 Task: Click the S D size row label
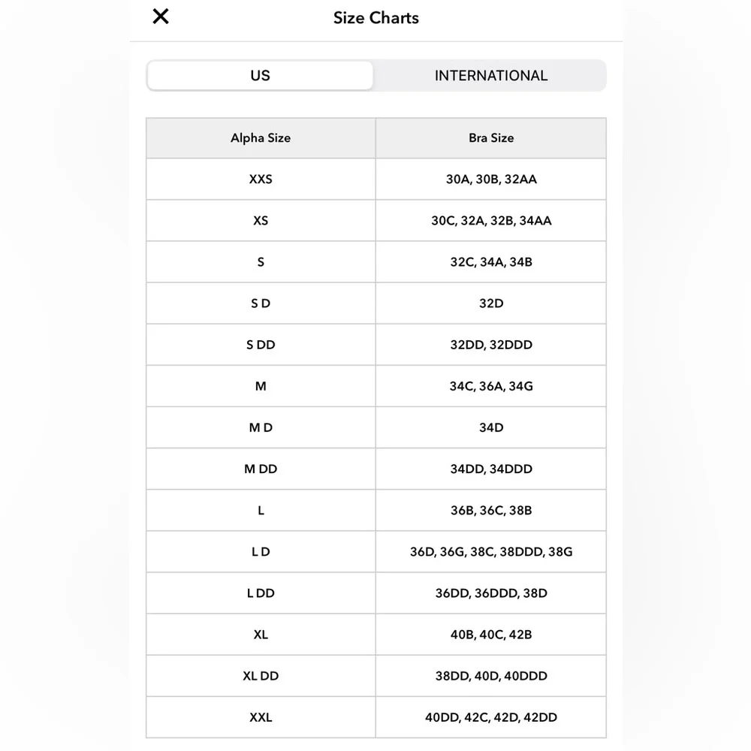point(261,303)
